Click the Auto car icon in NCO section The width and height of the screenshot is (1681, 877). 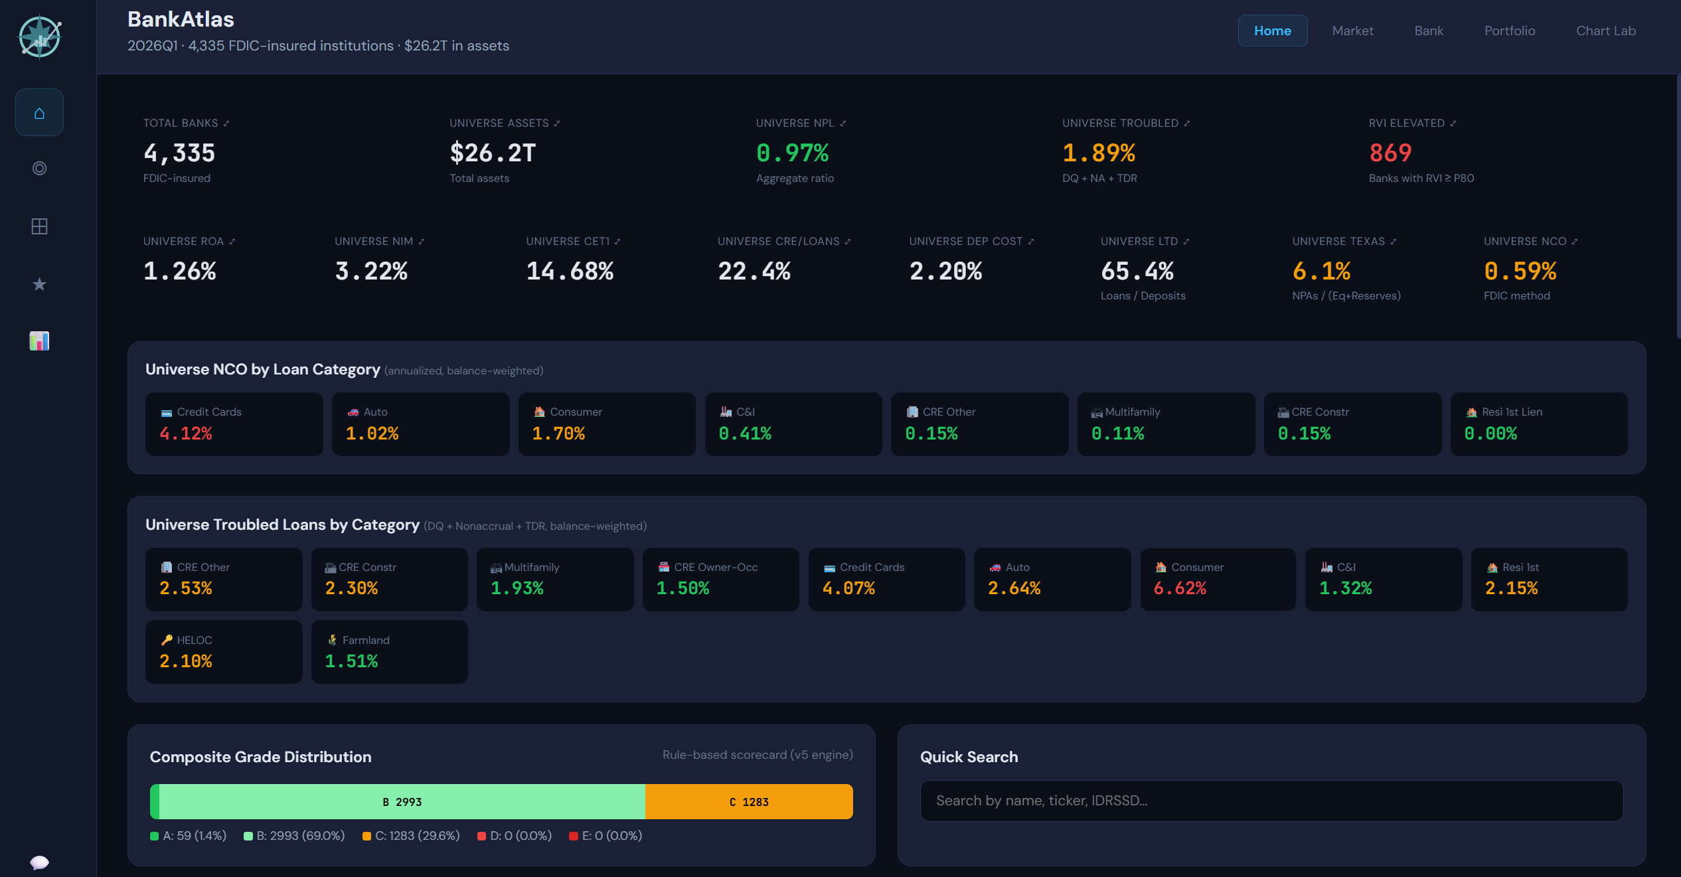(x=353, y=413)
